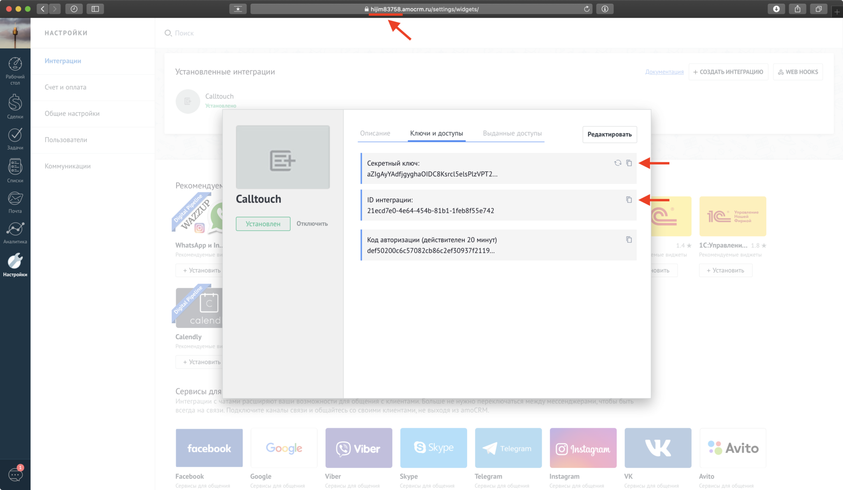This screenshot has height=490, width=843.
Task: Open the Google integration tile
Action: click(x=284, y=448)
